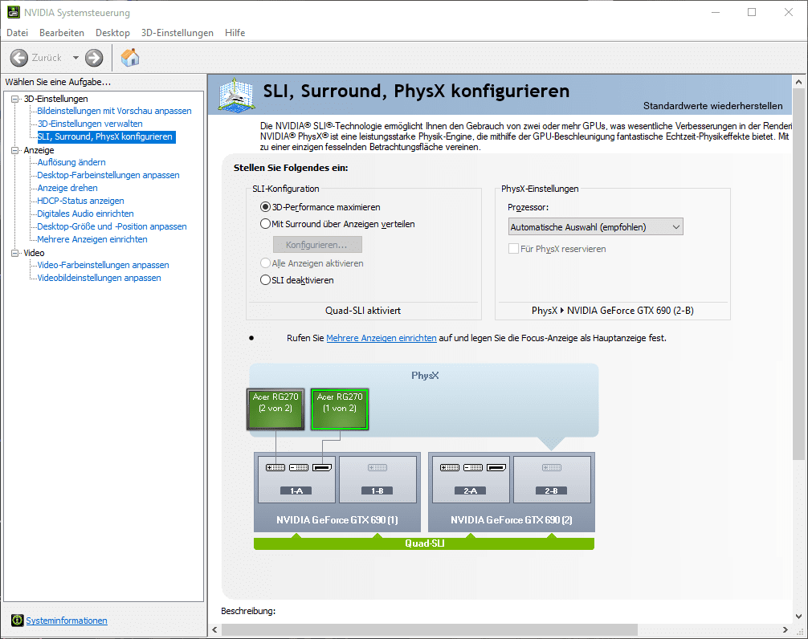Screen dimensions: 808x639
Task: Select Mit Surround über Anzeigen verteilen
Action: (265, 224)
